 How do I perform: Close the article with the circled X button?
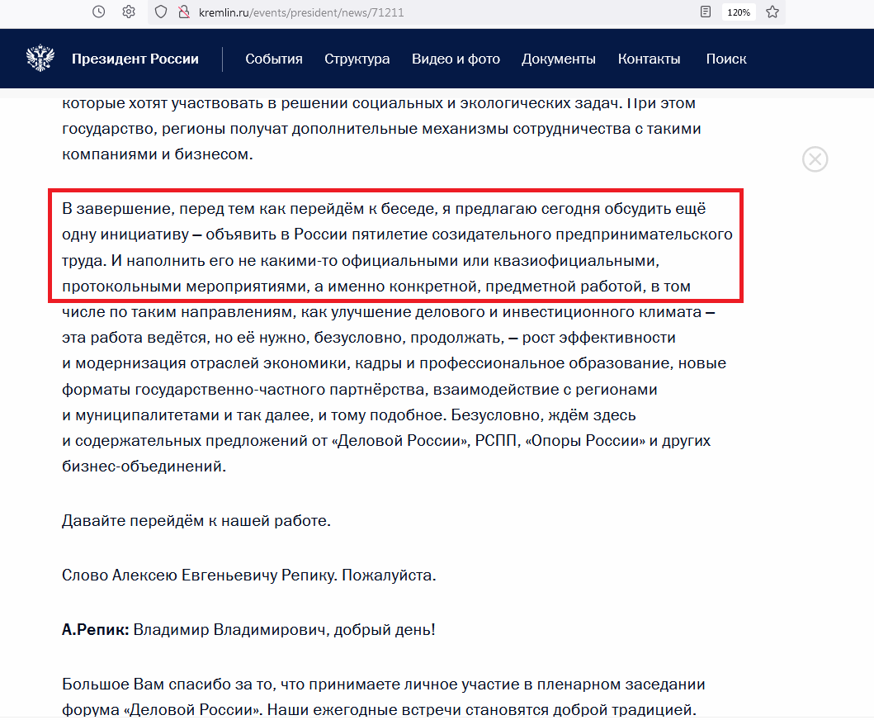click(x=815, y=159)
